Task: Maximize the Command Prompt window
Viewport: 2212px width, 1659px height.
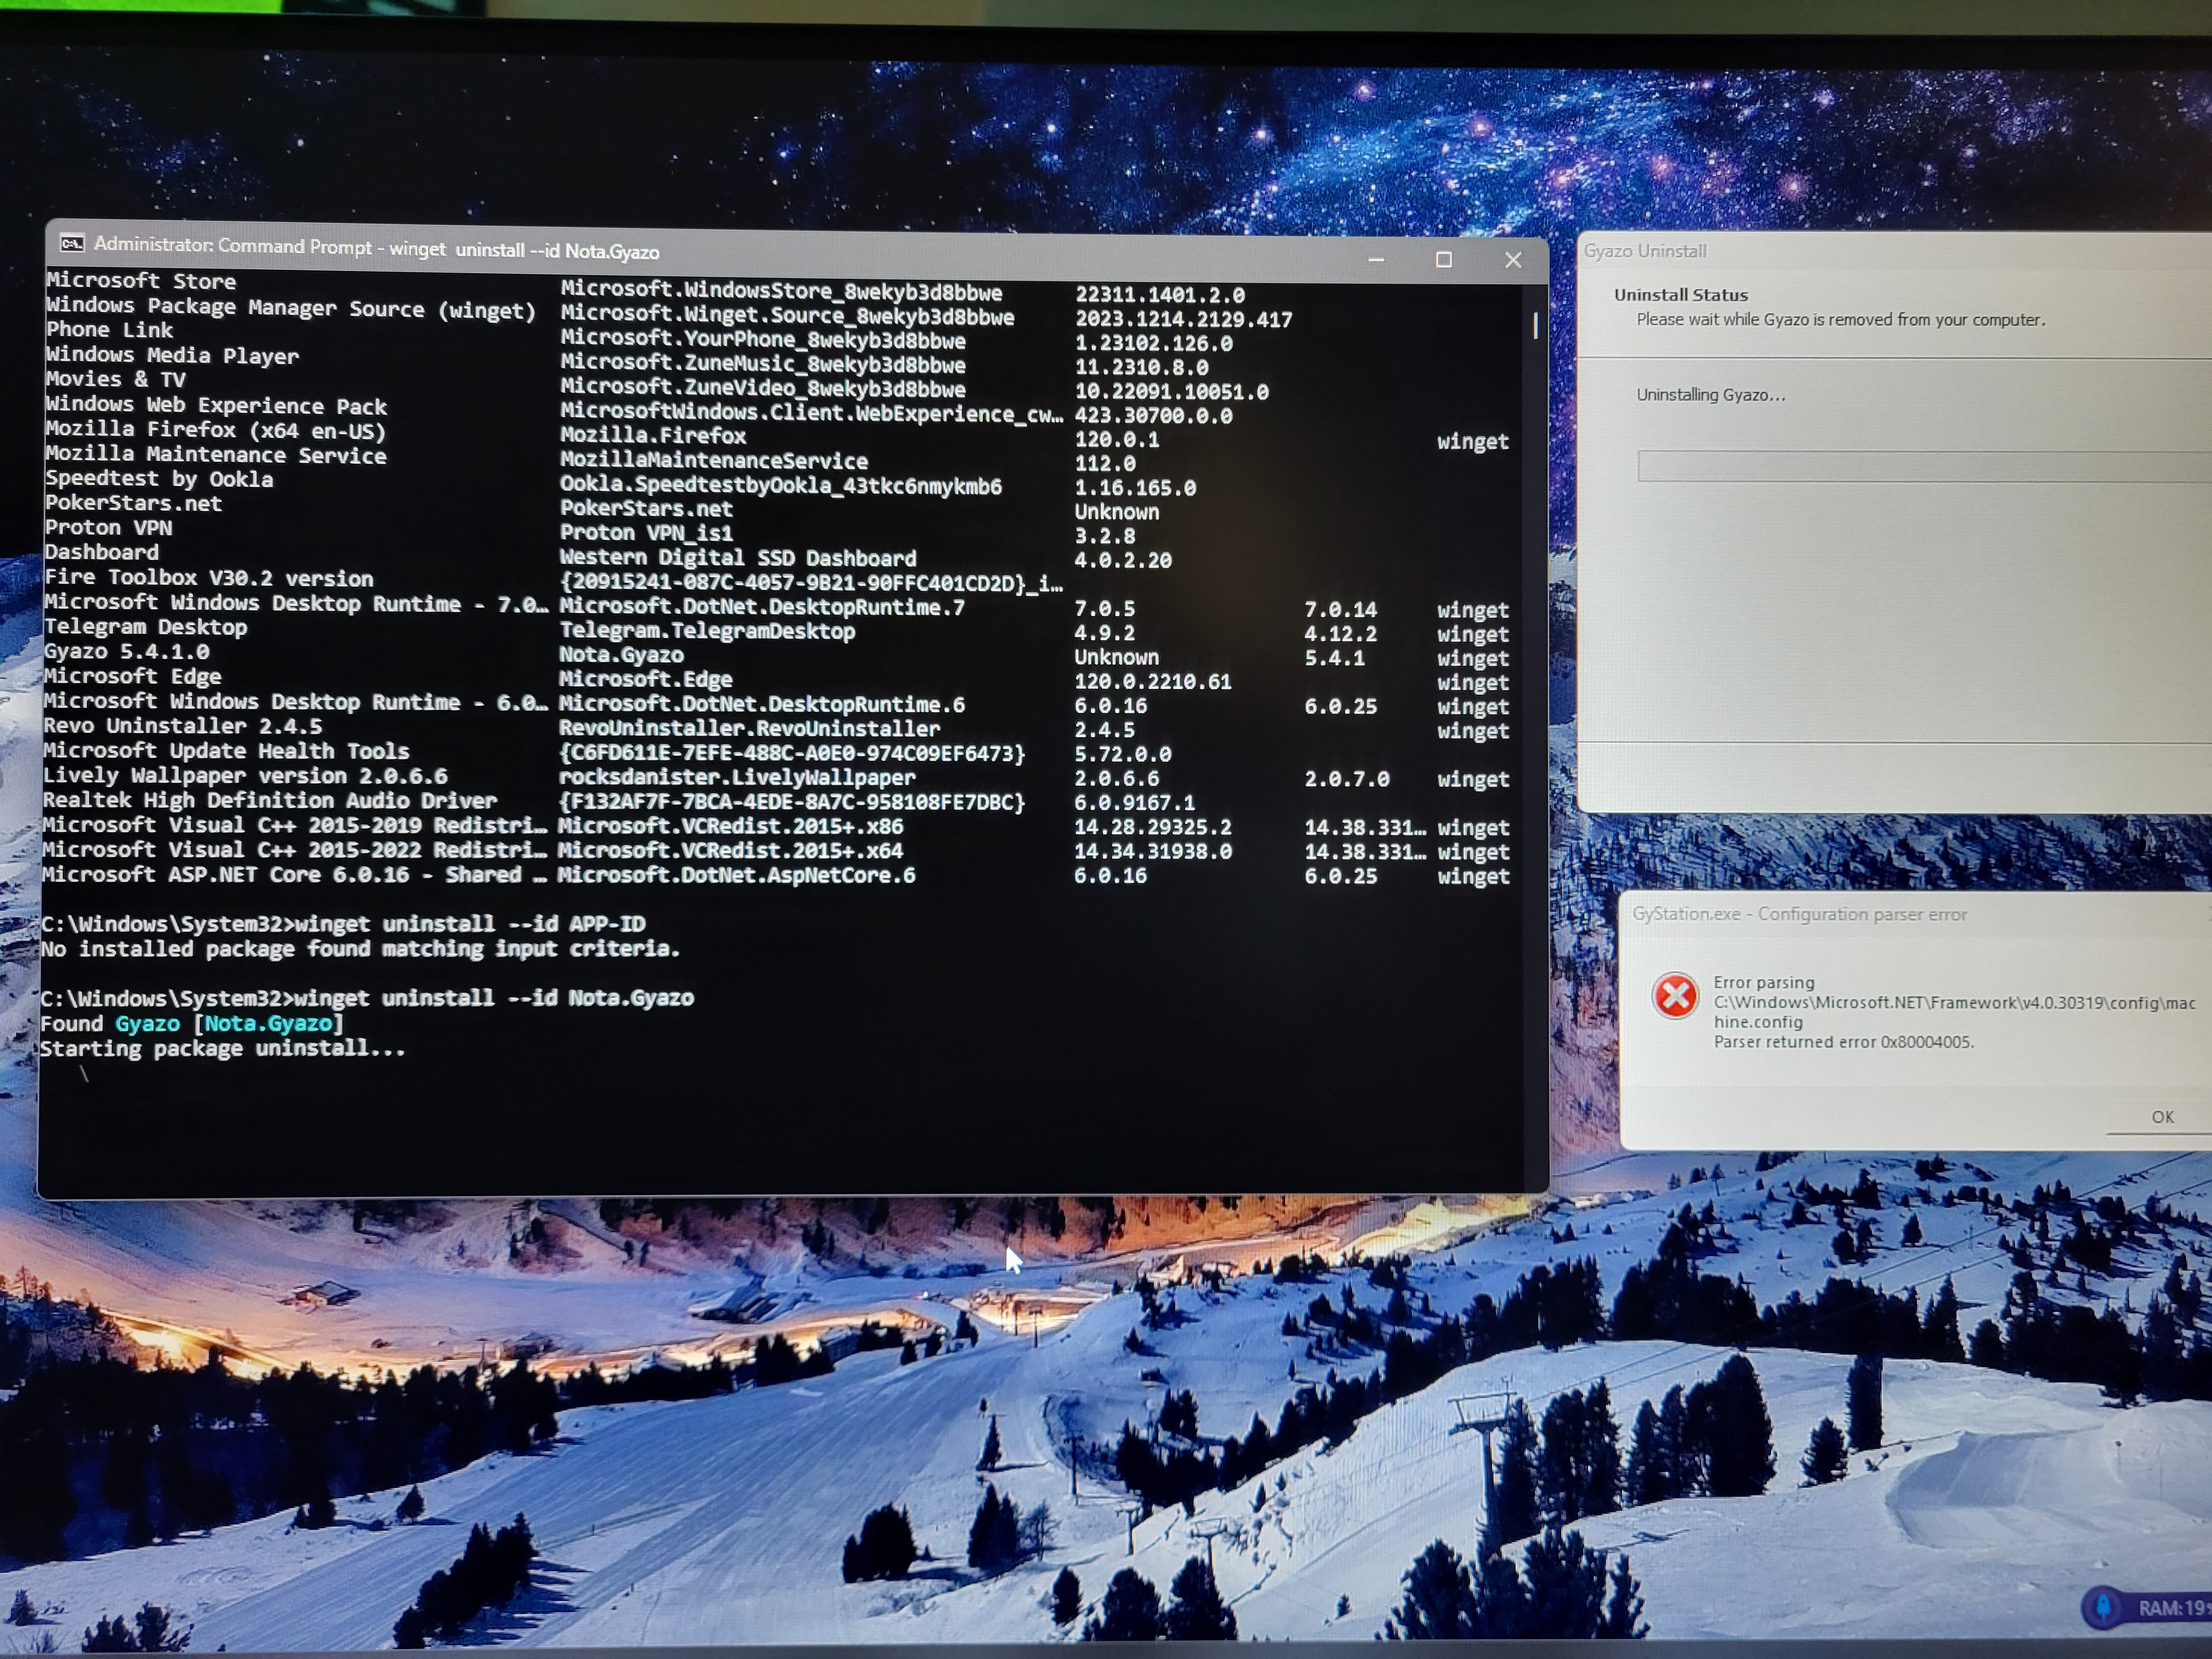Action: [1443, 260]
